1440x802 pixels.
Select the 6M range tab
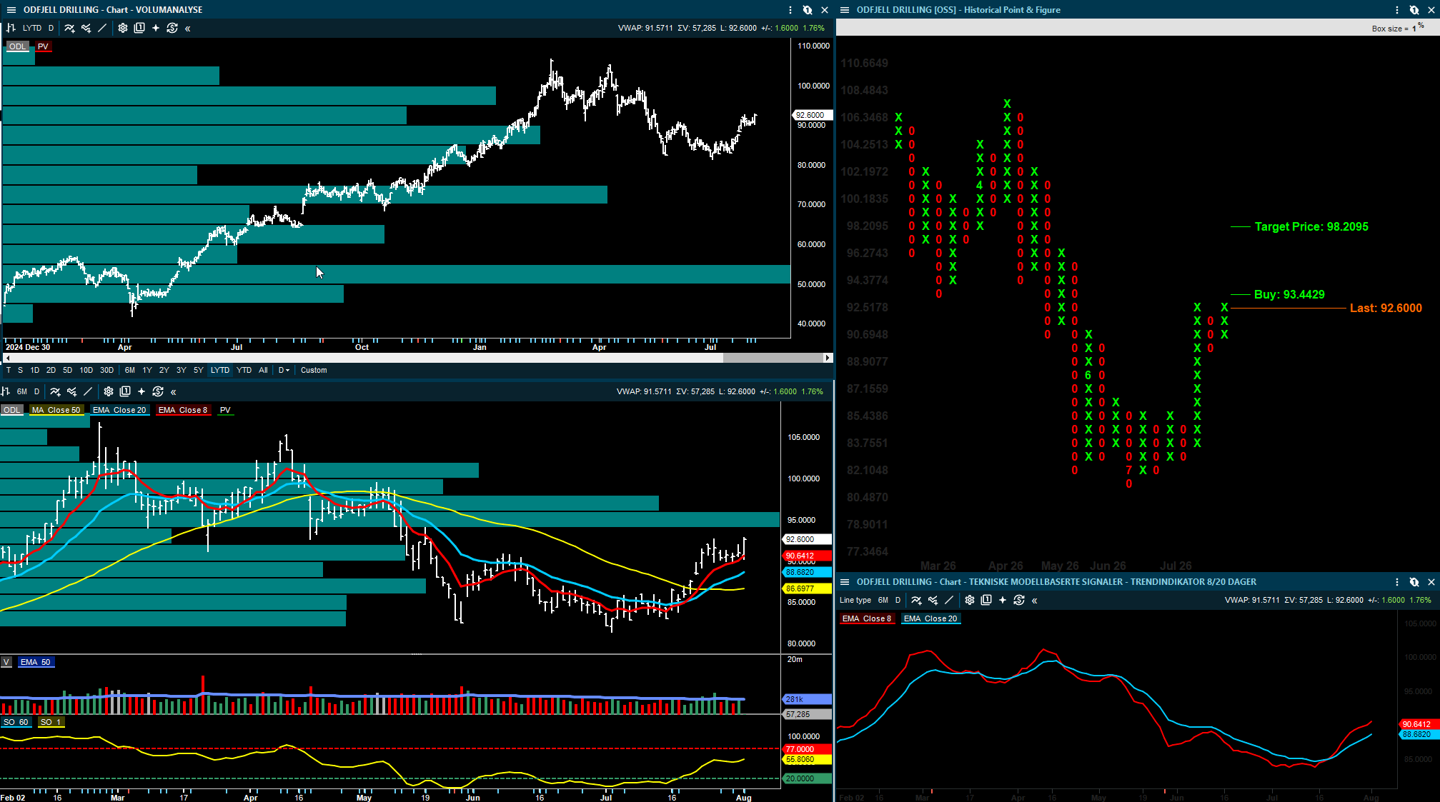tap(130, 370)
